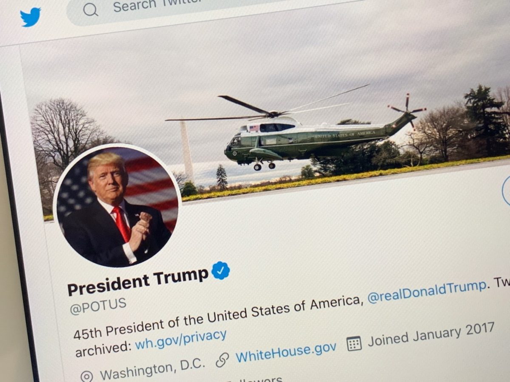510x382 pixels.
Task: Click the Washington Monument in header photo
Action: [186, 151]
